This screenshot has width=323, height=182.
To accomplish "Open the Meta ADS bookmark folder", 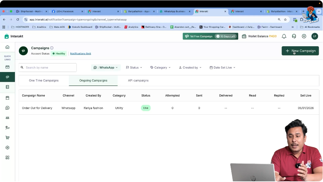I will point(57,27).
